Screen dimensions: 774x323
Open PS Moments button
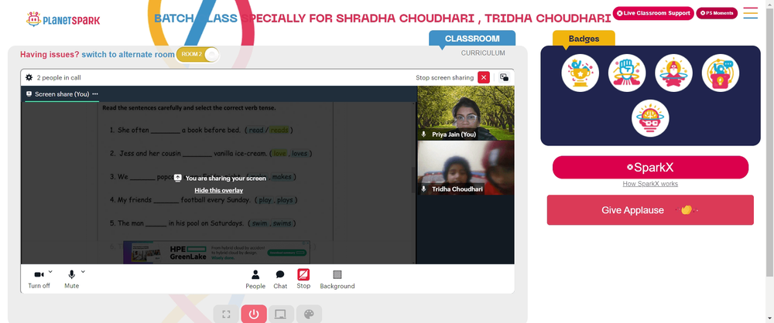pyautogui.click(x=717, y=13)
